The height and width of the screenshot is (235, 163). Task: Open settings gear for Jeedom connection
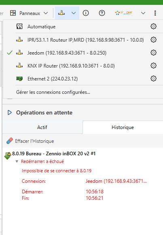(153, 53)
